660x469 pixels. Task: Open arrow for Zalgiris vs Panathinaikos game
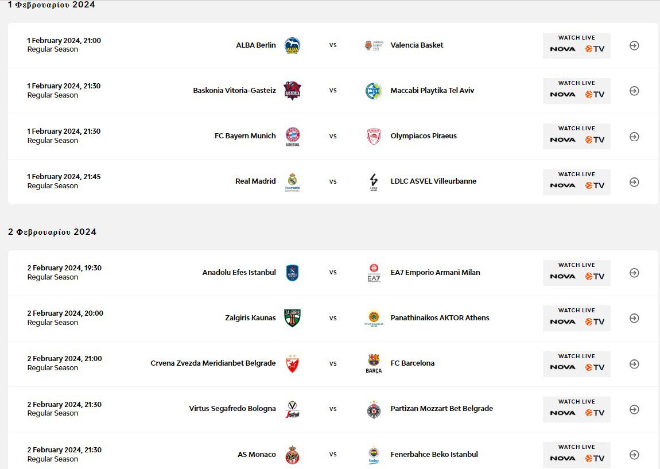[634, 319]
